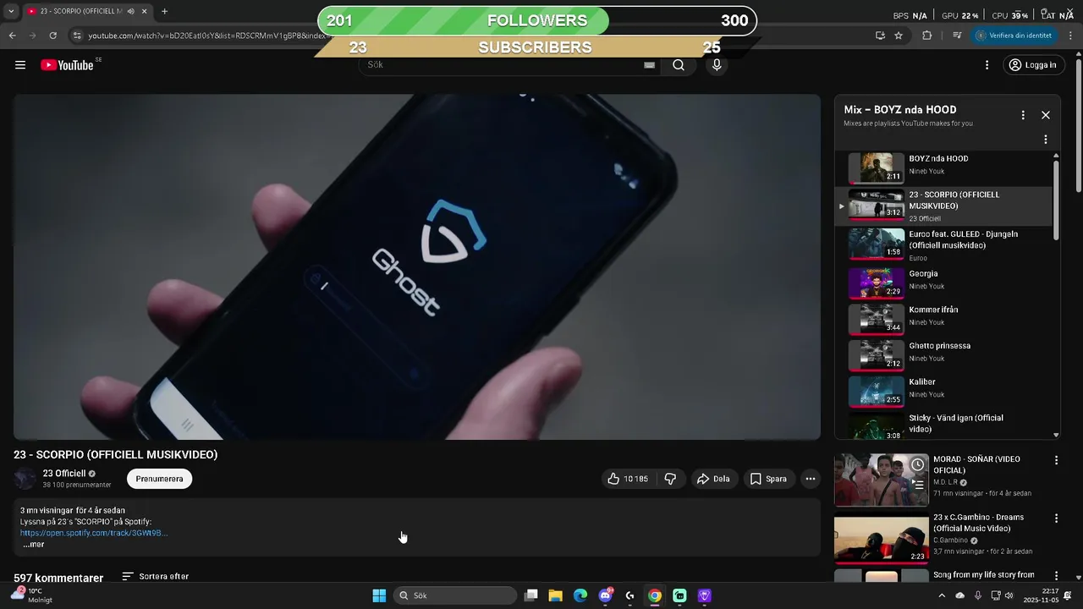Dislike the video with thumbs down

click(670, 479)
